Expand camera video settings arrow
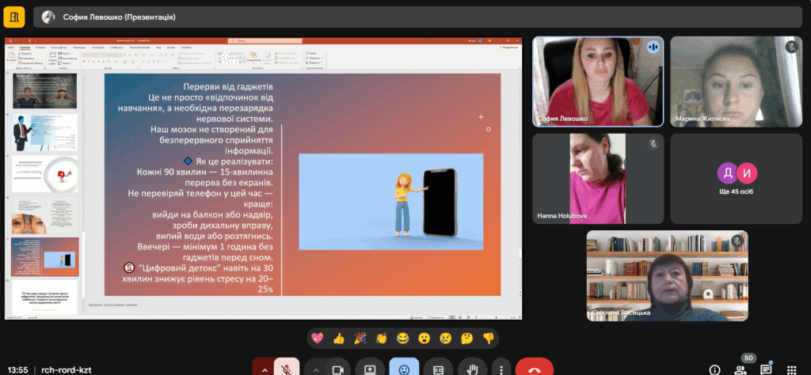Screen dimensions: 811x375 (x=315, y=369)
